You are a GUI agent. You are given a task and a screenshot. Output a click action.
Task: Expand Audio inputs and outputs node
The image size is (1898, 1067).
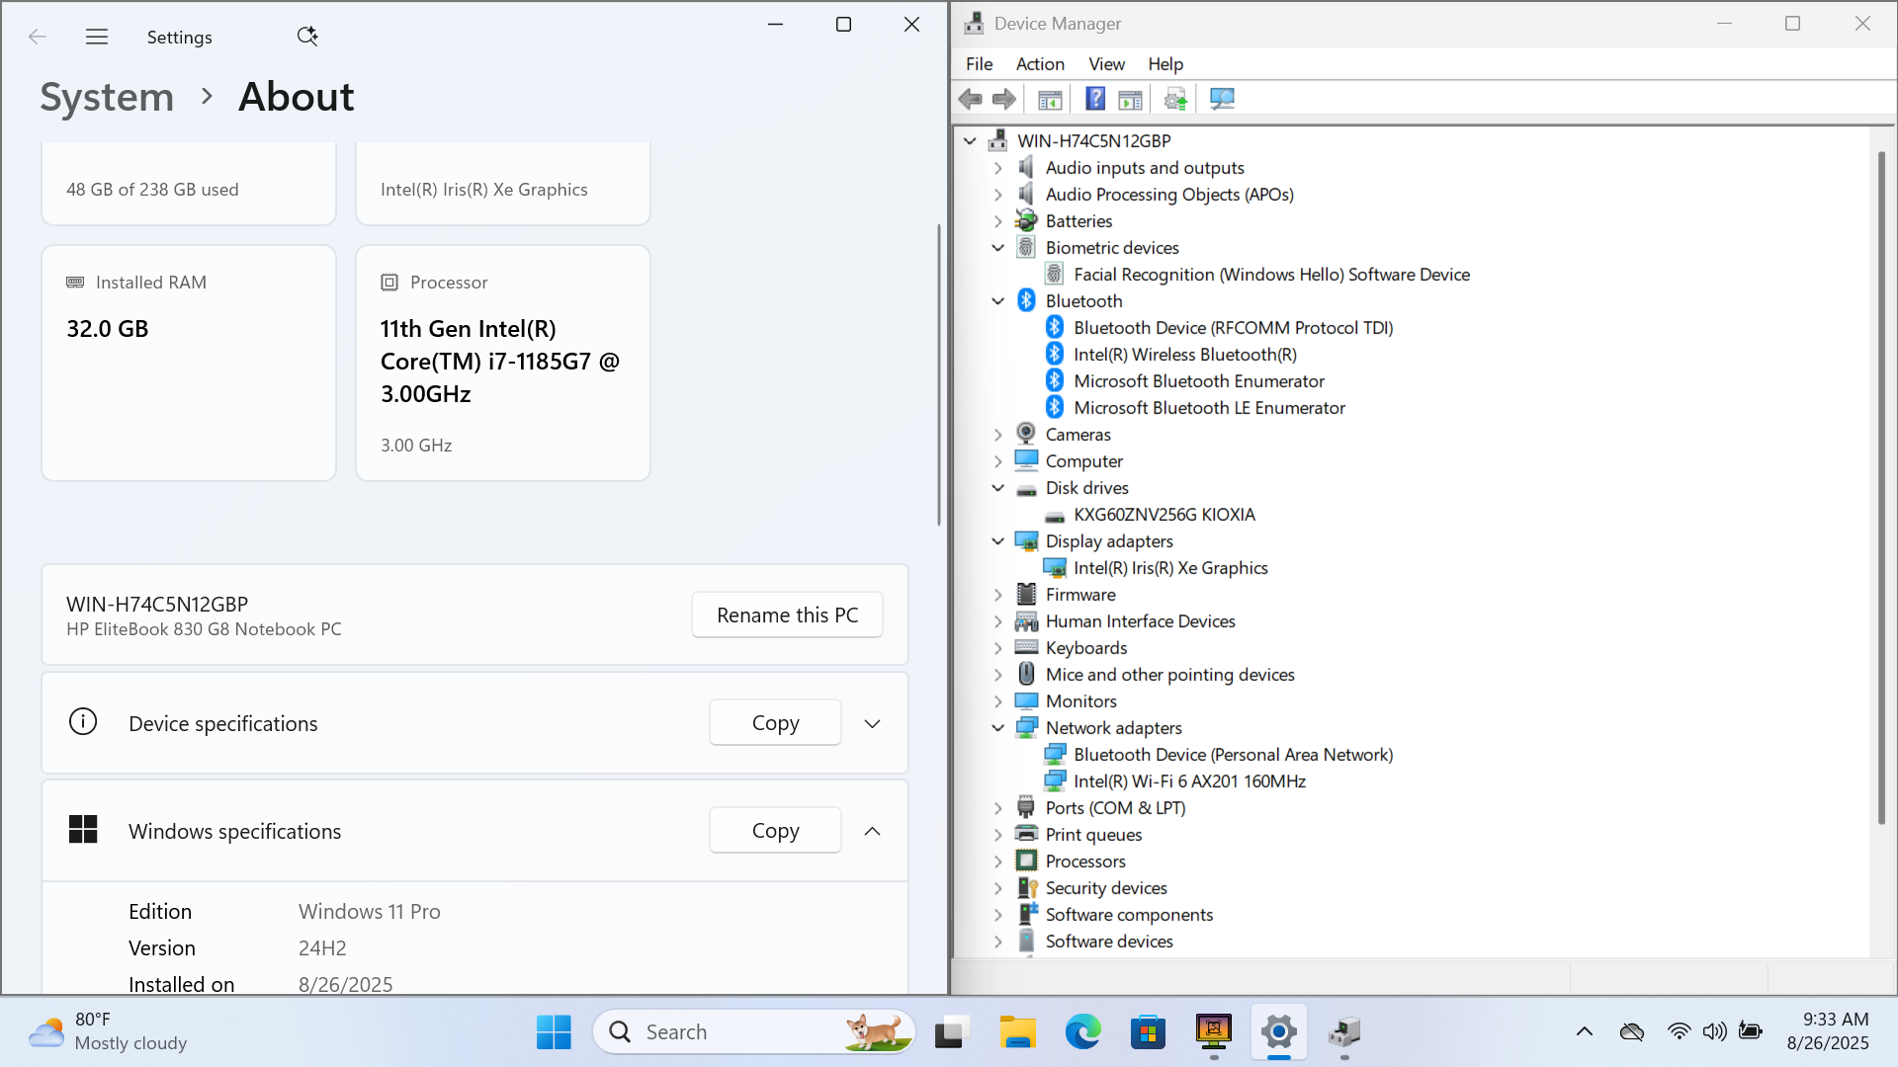[x=997, y=168]
